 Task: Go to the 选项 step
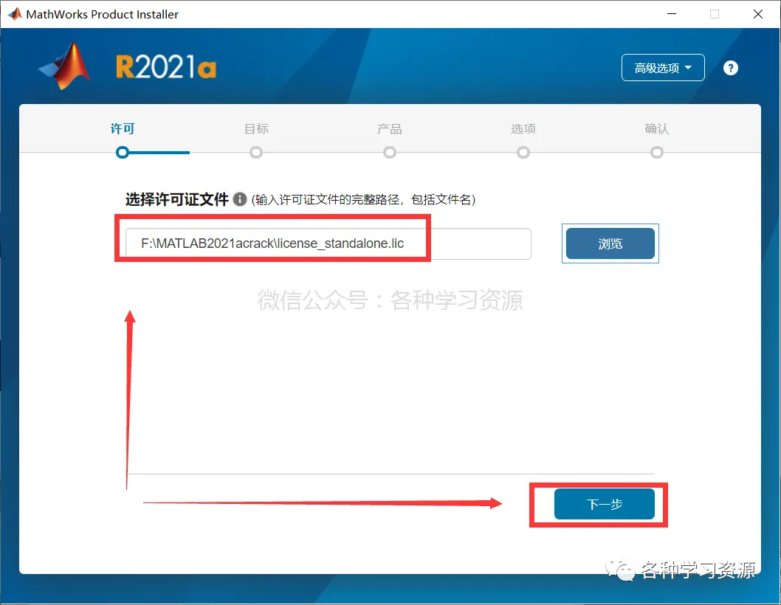pos(523,129)
